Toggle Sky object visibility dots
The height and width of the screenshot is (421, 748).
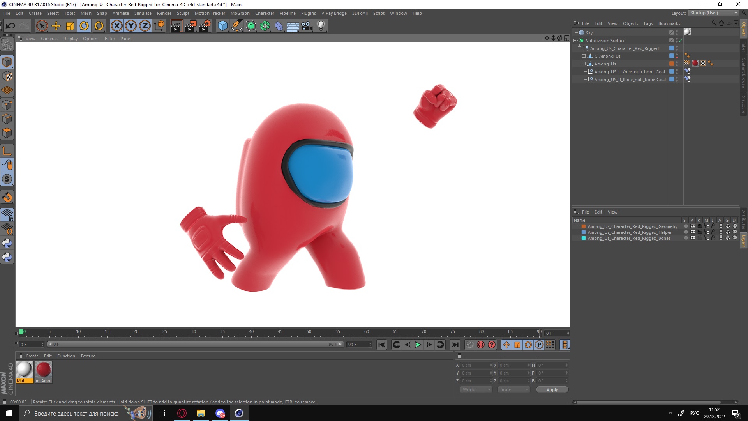point(677,33)
